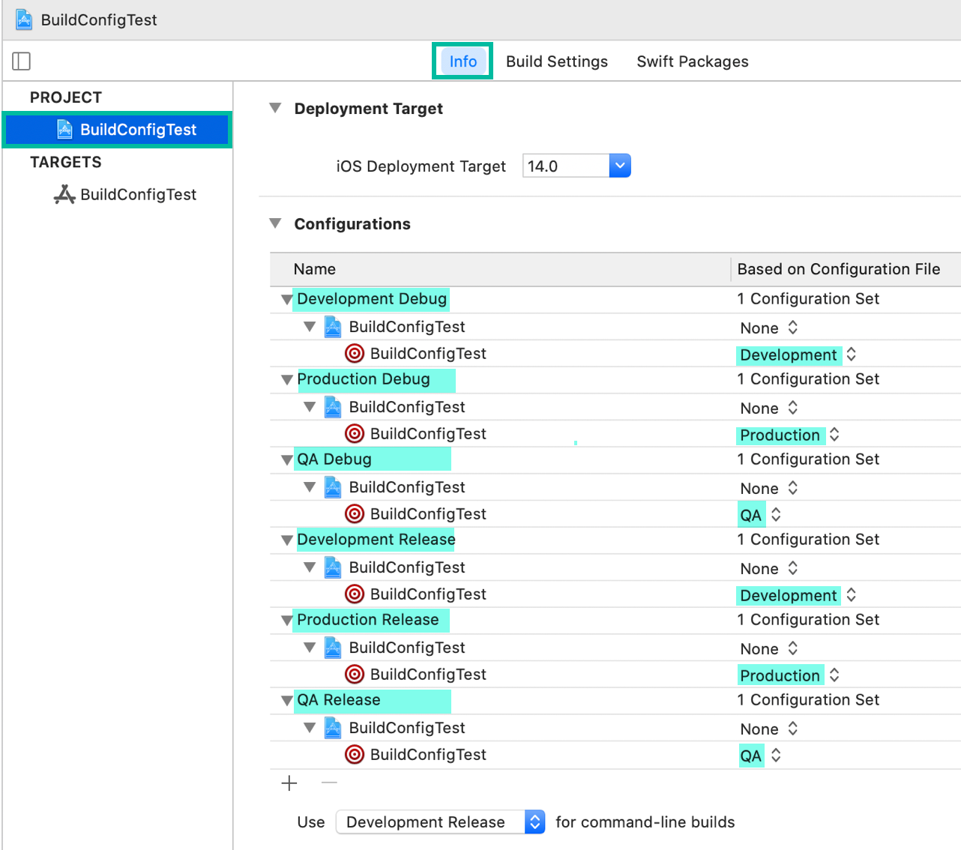Open the Swift Packages tab
This screenshot has width=961, height=850.
click(x=692, y=61)
